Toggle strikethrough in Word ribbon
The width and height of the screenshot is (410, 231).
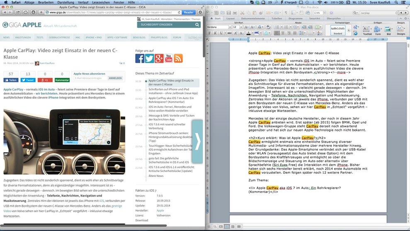[229, 33]
